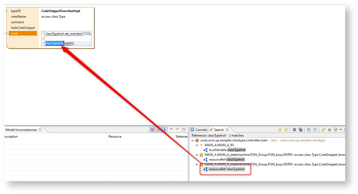Toggle the blue info filter
Image resolution: width=358 pixels, height=194 pixels.
coord(164,130)
